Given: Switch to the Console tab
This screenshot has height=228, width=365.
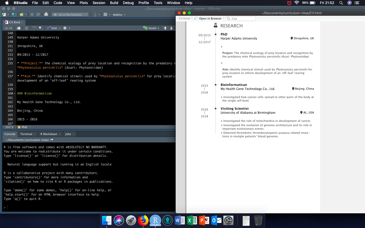Looking at the screenshot, I should [10, 134].
